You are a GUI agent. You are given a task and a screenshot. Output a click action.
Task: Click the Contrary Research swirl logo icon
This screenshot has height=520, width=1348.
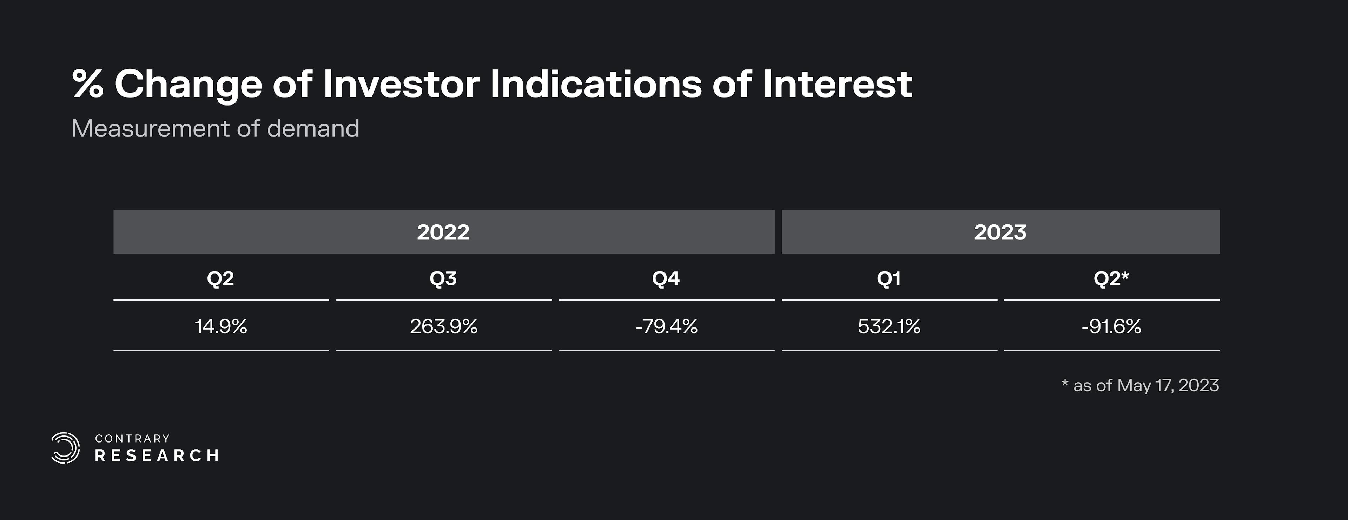65,448
